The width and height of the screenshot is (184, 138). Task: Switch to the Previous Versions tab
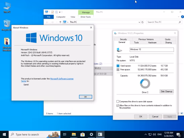[x=146, y=39]
